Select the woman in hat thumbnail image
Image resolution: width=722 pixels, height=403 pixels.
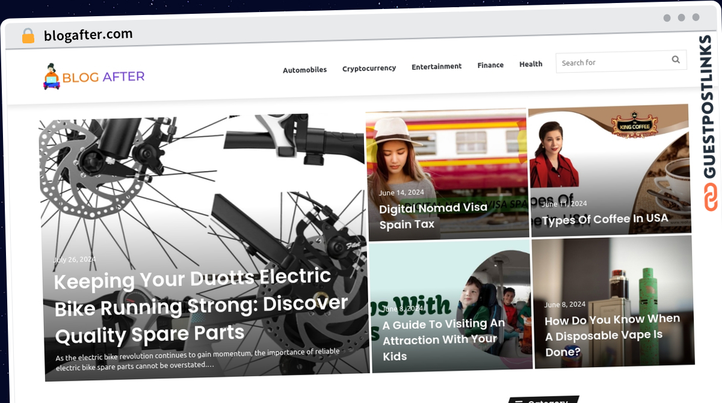tap(446, 174)
